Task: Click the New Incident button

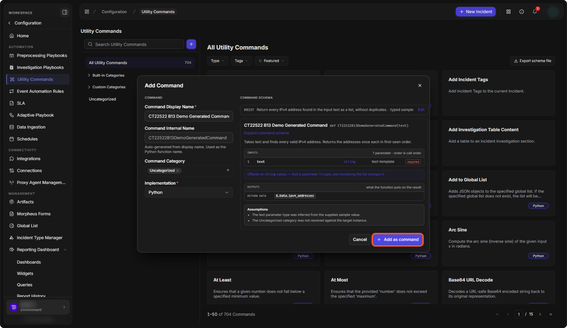Action: (476, 12)
